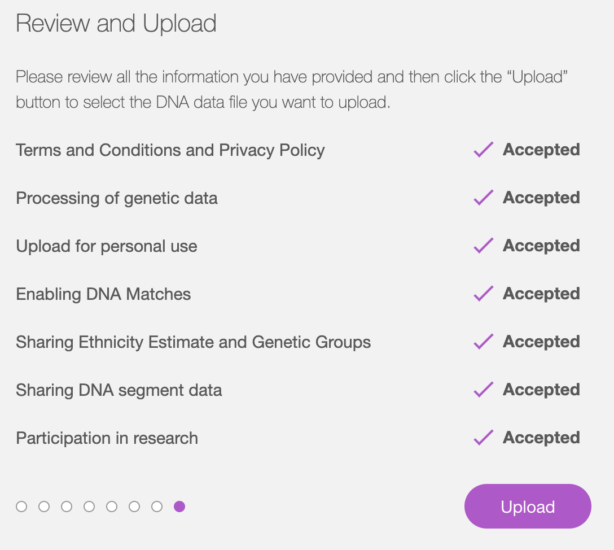Click Terms and Conditions and Privacy Policy label
The width and height of the screenshot is (614, 550).
(170, 150)
